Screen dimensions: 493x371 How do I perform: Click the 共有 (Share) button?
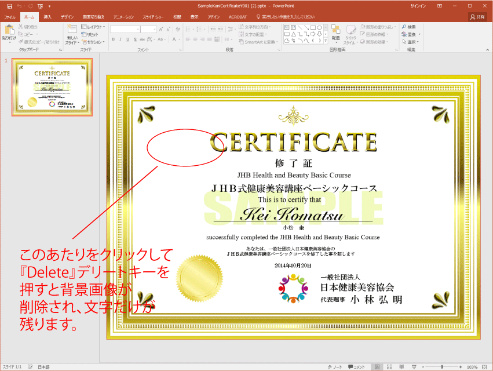coord(477,17)
